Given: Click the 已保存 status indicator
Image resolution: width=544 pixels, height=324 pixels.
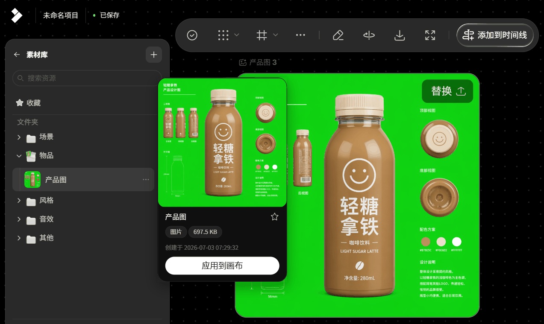Looking at the screenshot, I should pyautogui.click(x=106, y=15).
